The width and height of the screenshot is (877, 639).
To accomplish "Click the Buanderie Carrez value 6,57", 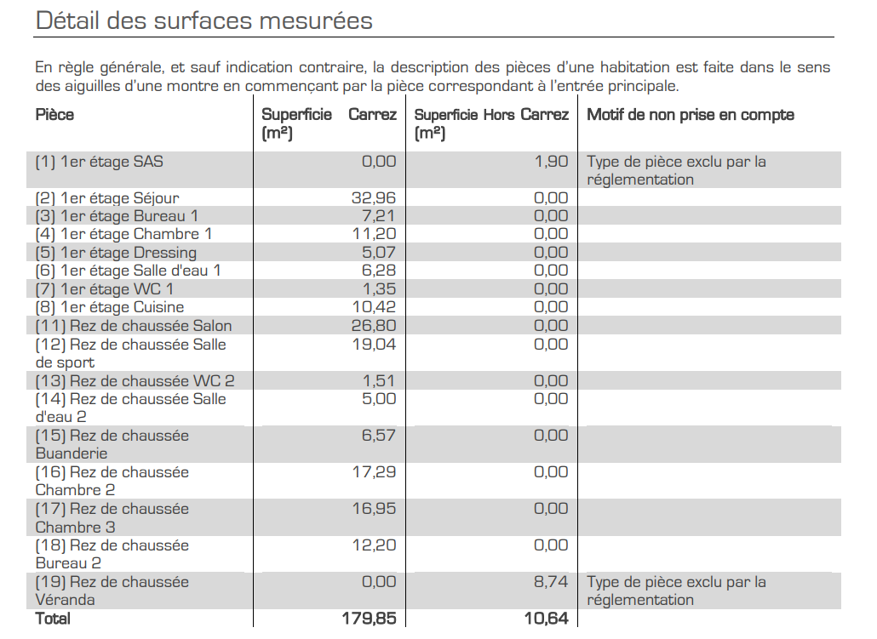I will 379,436.
